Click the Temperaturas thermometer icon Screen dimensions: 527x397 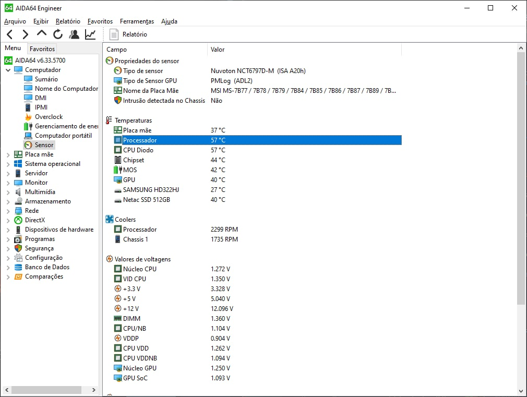click(109, 120)
